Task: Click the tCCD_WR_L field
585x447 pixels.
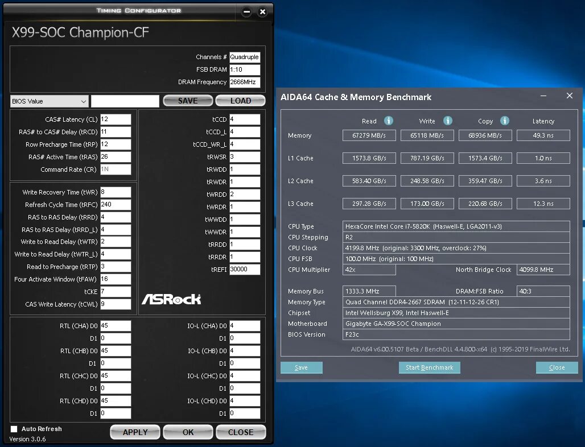Action: (245, 144)
